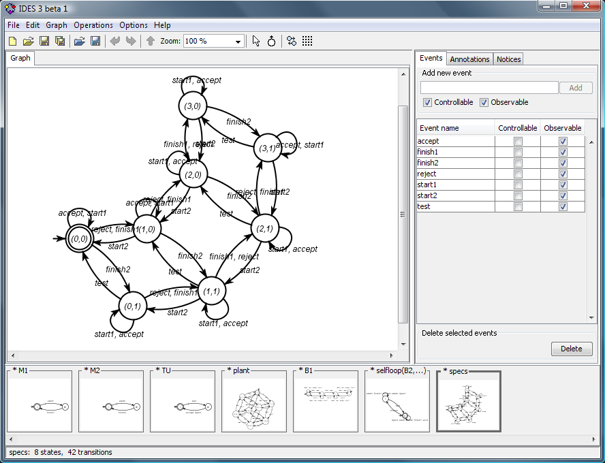Viewport: 605px width, 463px height.
Task: Enable Controllable for the start2 event
Action: tap(518, 195)
